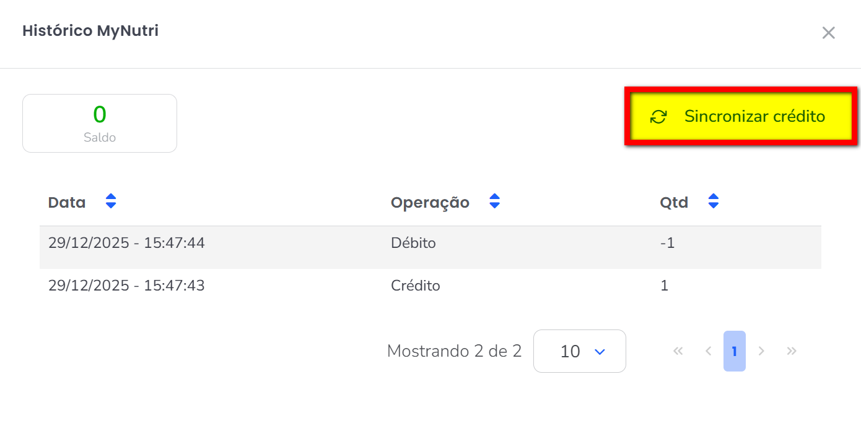Click the -1 quantity cell

[667, 244]
